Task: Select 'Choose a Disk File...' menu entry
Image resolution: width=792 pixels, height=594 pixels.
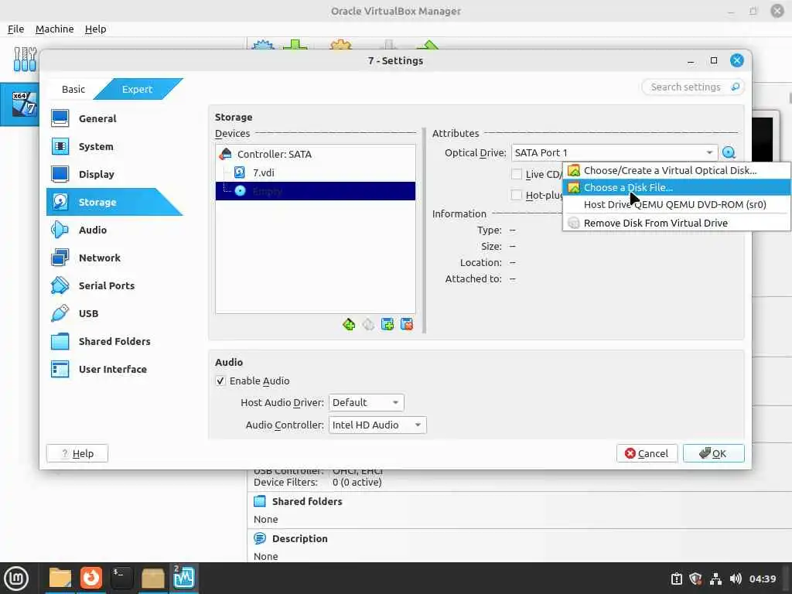Action: 676,187
